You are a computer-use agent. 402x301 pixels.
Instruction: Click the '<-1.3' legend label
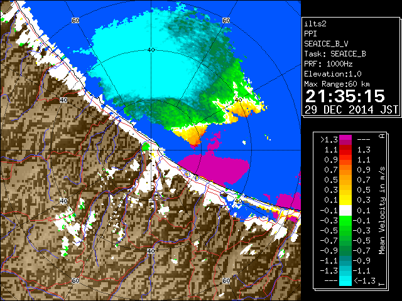pos(364,280)
